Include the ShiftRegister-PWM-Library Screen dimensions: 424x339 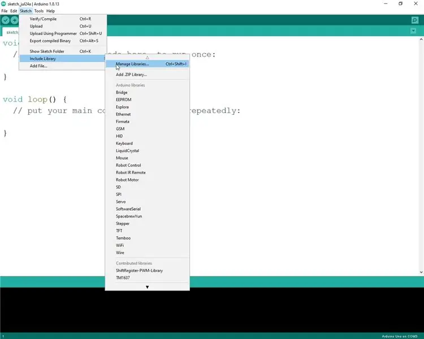(x=147, y=271)
